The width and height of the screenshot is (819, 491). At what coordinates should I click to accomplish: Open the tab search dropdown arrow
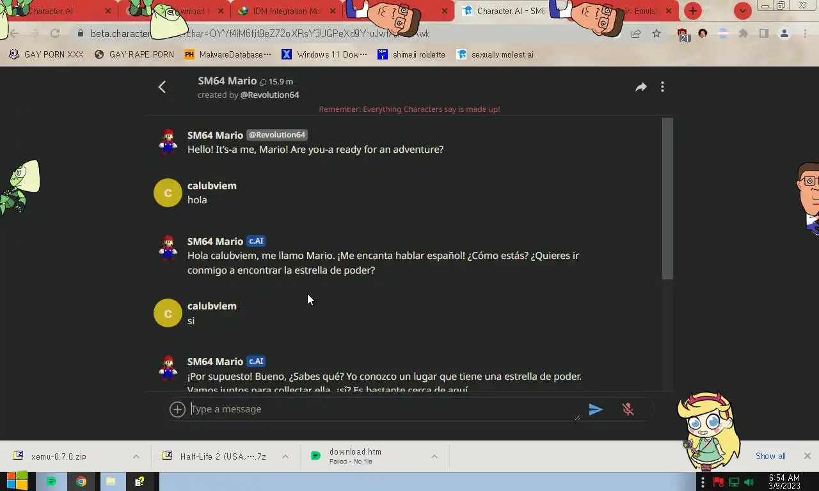(x=742, y=11)
